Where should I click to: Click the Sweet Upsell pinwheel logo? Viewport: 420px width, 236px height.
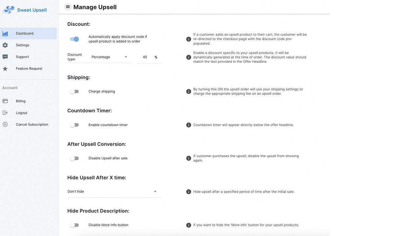tap(8, 10)
